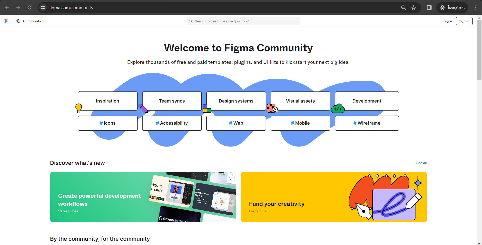Click the Sign up button
Viewport: 482px width, 245px height.
[464, 21]
